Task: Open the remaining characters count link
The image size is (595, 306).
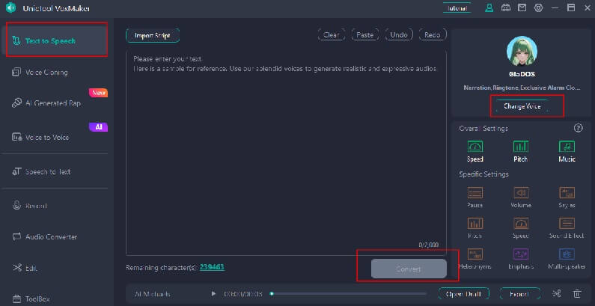Action: point(212,267)
